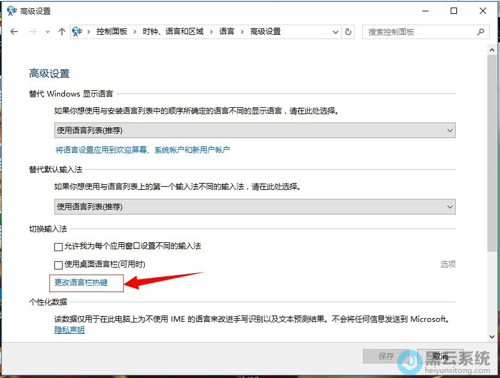Open the 隐私声明 link
The height and width of the screenshot is (378, 500).
[69, 330]
